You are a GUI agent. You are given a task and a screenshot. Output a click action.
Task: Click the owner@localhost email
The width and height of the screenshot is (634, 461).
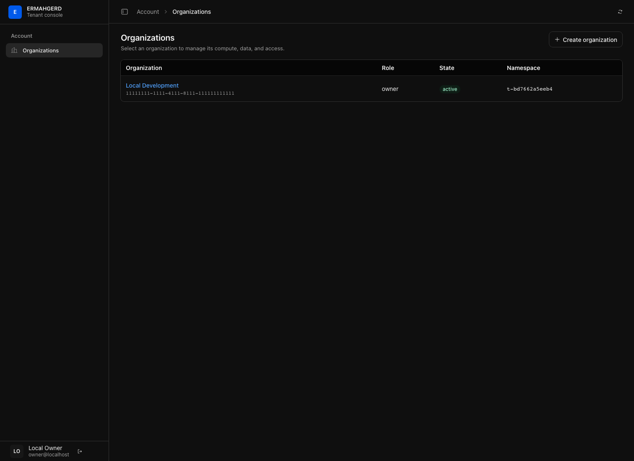pyautogui.click(x=49, y=455)
